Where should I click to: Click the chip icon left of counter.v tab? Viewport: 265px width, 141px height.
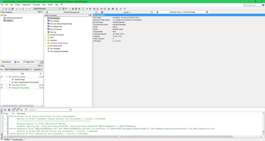[102, 12]
